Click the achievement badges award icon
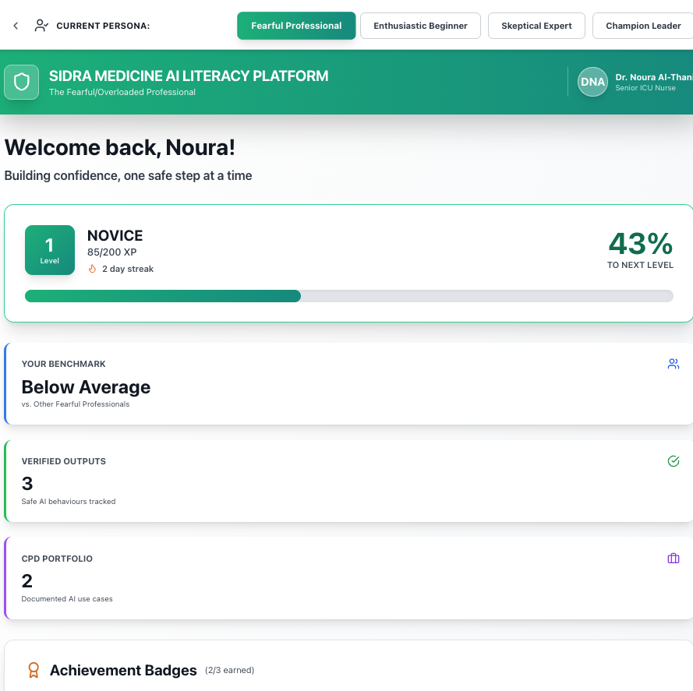 [x=34, y=670]
